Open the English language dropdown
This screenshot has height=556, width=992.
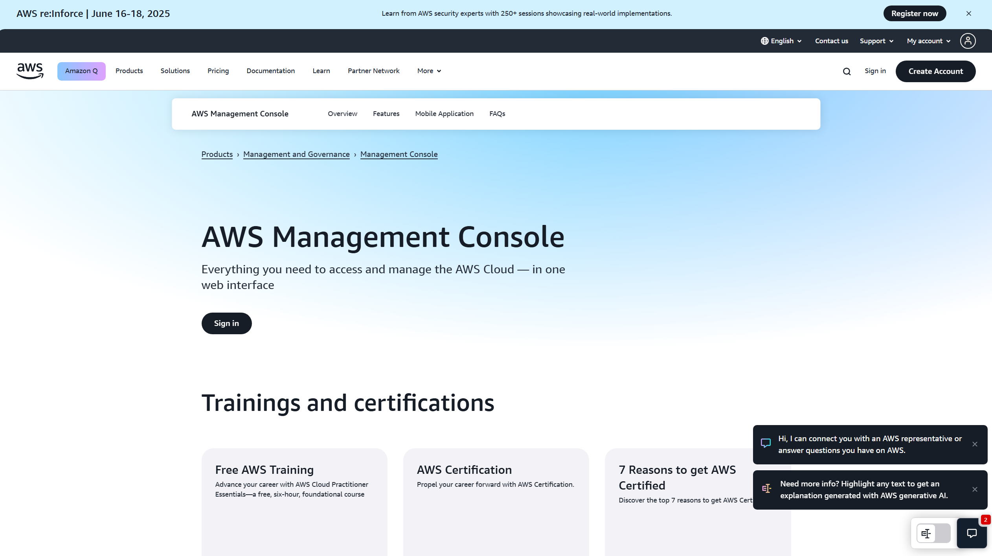point(781,41)
